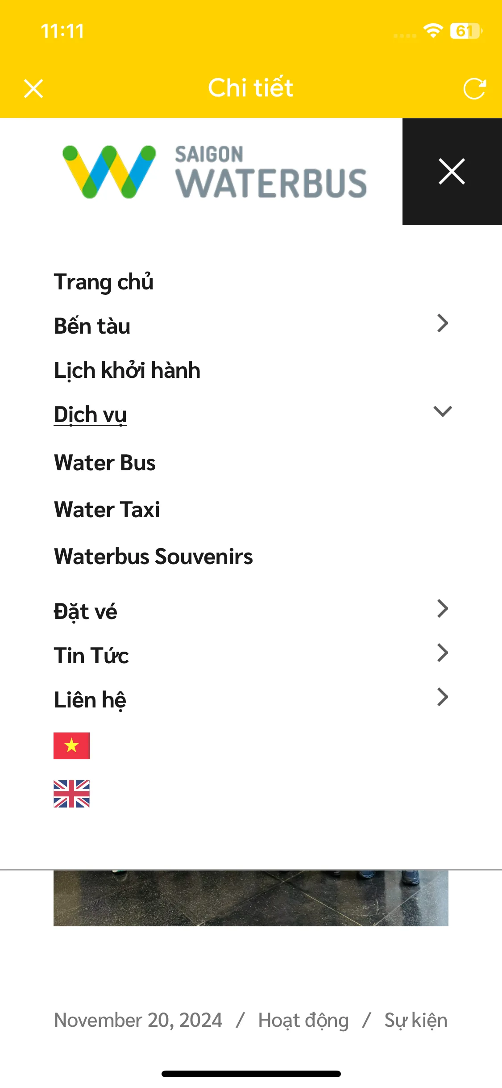Expand the Tin Tức submenu arrow
This screenshot has width=502, height=1088.
pyautogui.click(x=442, y=653)
